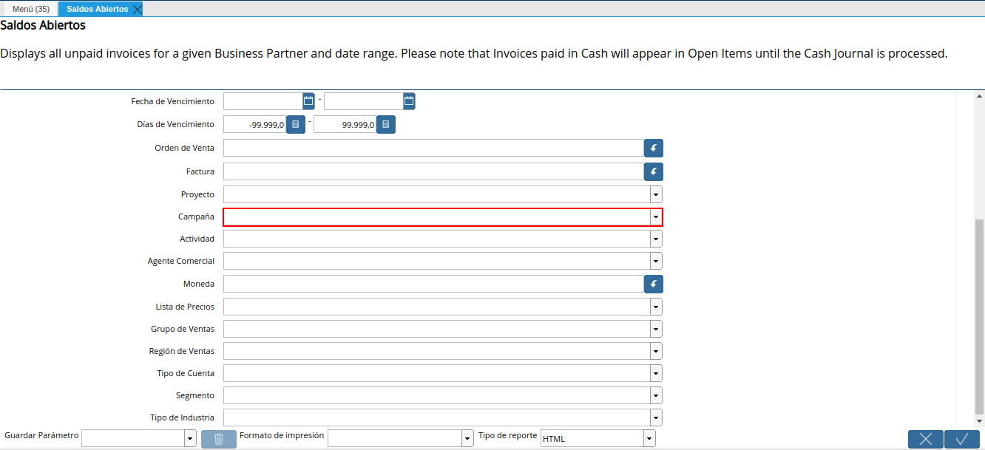Expand the Proyecto dropdown
The image size is (985, 450).
[656, 194]
